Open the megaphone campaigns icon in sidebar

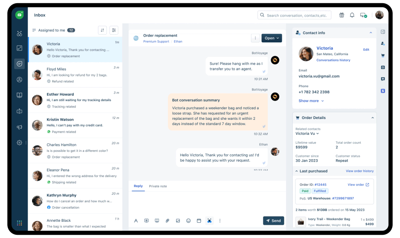click(19, 127)
